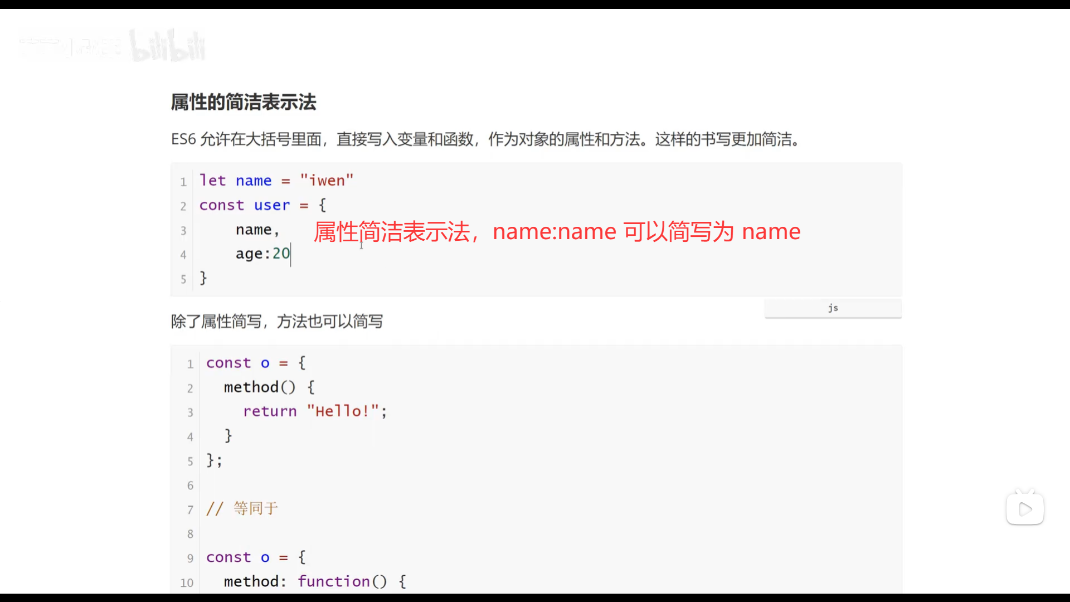Click line number 1 of first code block

click(x=183, y=182)
